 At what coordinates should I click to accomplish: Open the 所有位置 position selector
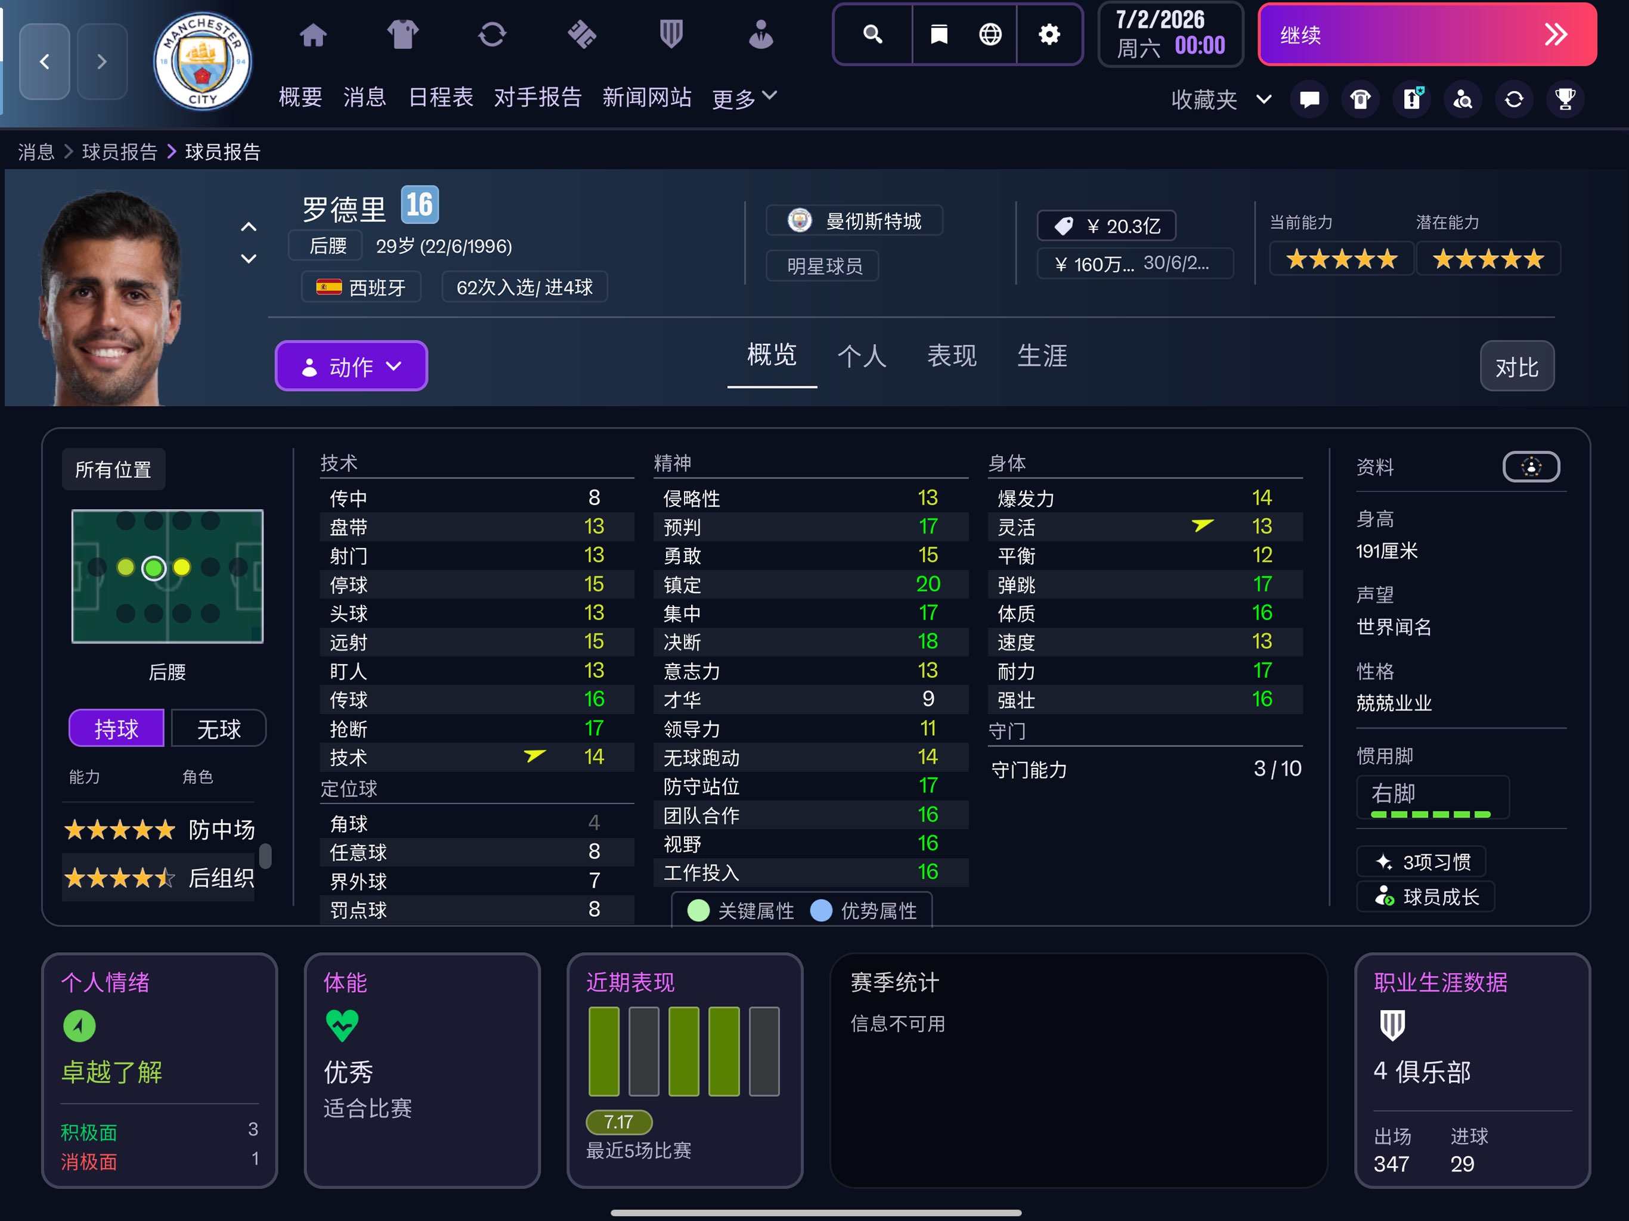(113, 469)
